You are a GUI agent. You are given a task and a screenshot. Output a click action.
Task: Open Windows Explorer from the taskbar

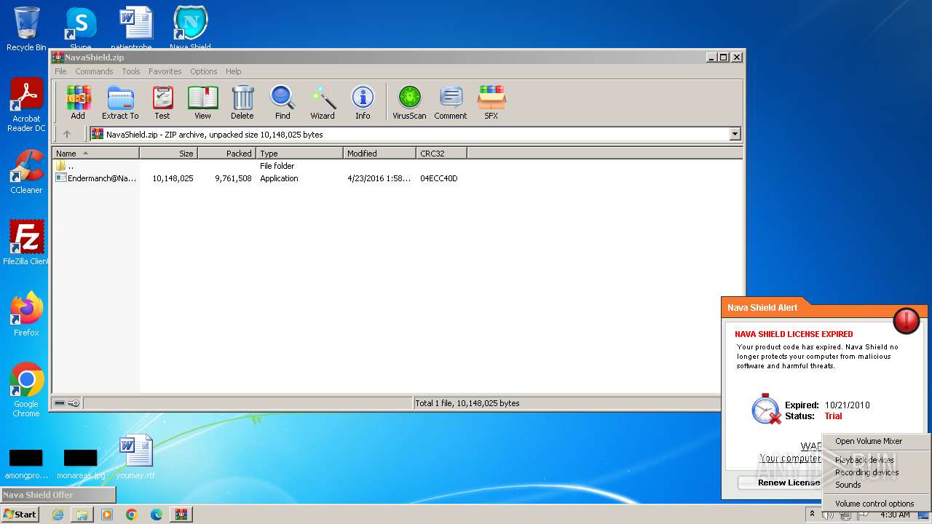(x=82, y=515)
